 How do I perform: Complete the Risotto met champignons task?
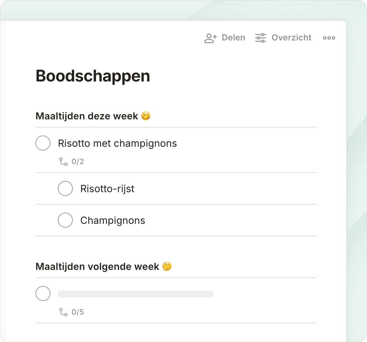pos(43,143)
